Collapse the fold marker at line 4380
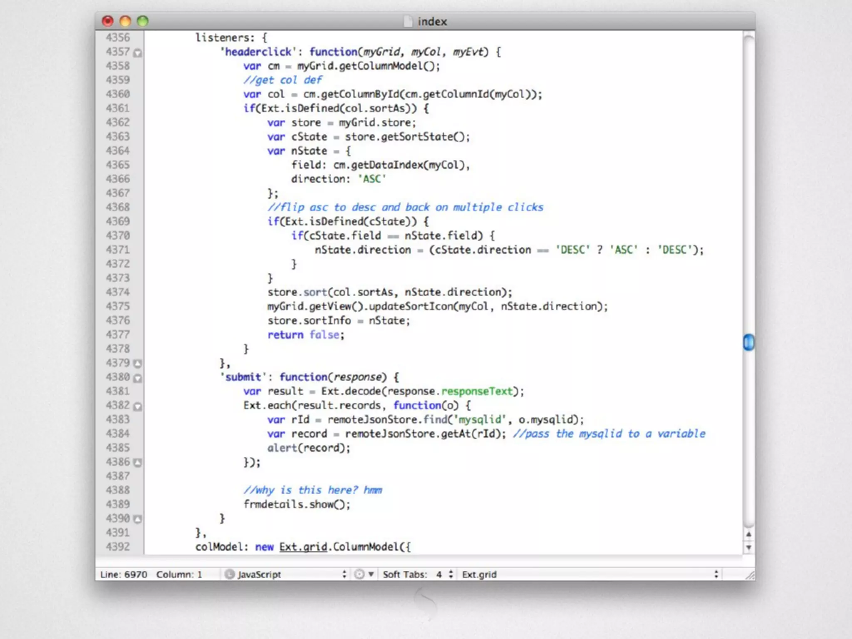The height and width of the screenshot is (639, 852). click(138, 378)
